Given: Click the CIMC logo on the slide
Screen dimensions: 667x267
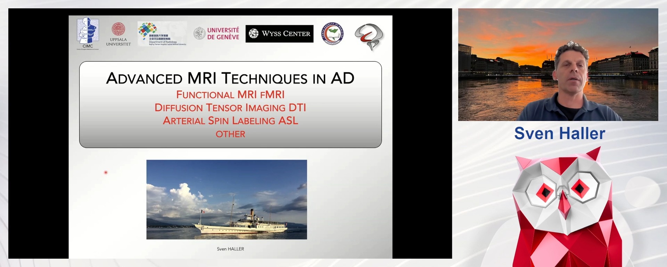Looking at the screenshot, I should (x=88, y=34).
